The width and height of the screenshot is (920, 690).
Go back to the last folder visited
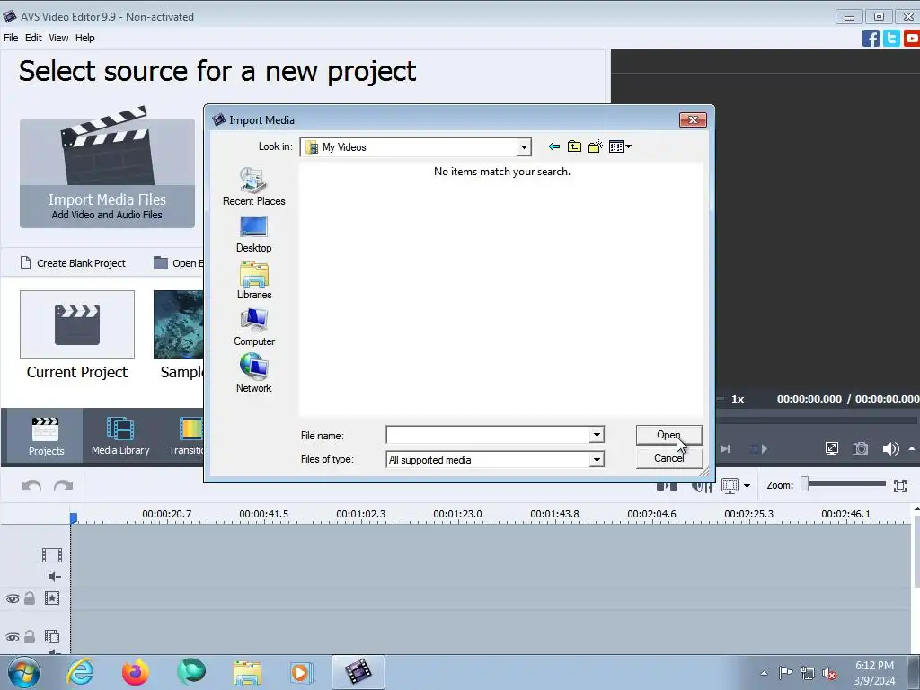pos(553,146)
